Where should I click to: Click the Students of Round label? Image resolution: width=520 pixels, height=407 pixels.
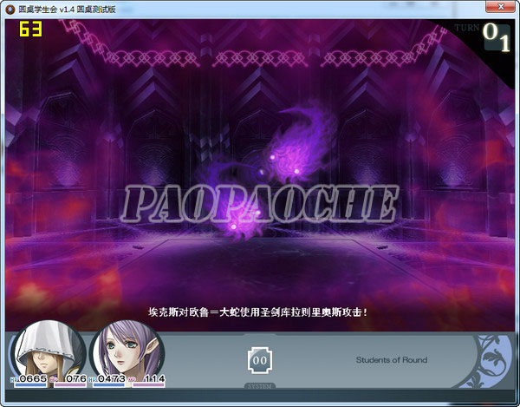click(392, 360)
